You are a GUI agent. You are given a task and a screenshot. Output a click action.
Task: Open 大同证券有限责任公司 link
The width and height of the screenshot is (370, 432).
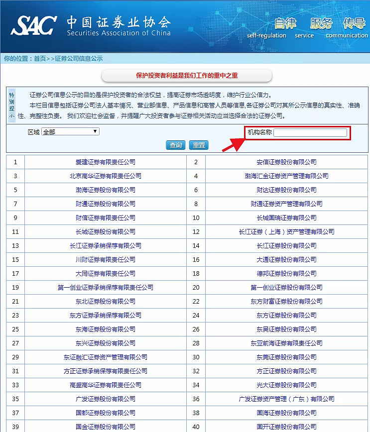coord(106,274)
